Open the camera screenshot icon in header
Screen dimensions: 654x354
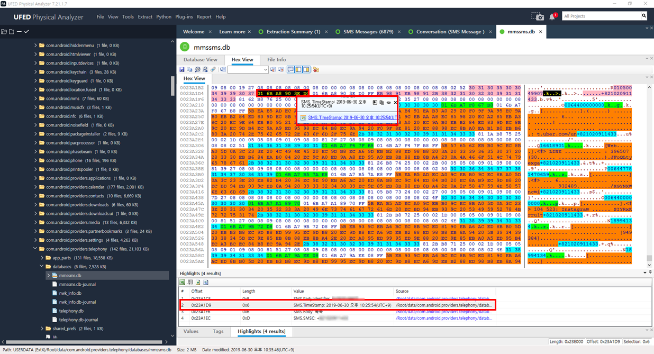pyautogui.click(x=538, y=16)
